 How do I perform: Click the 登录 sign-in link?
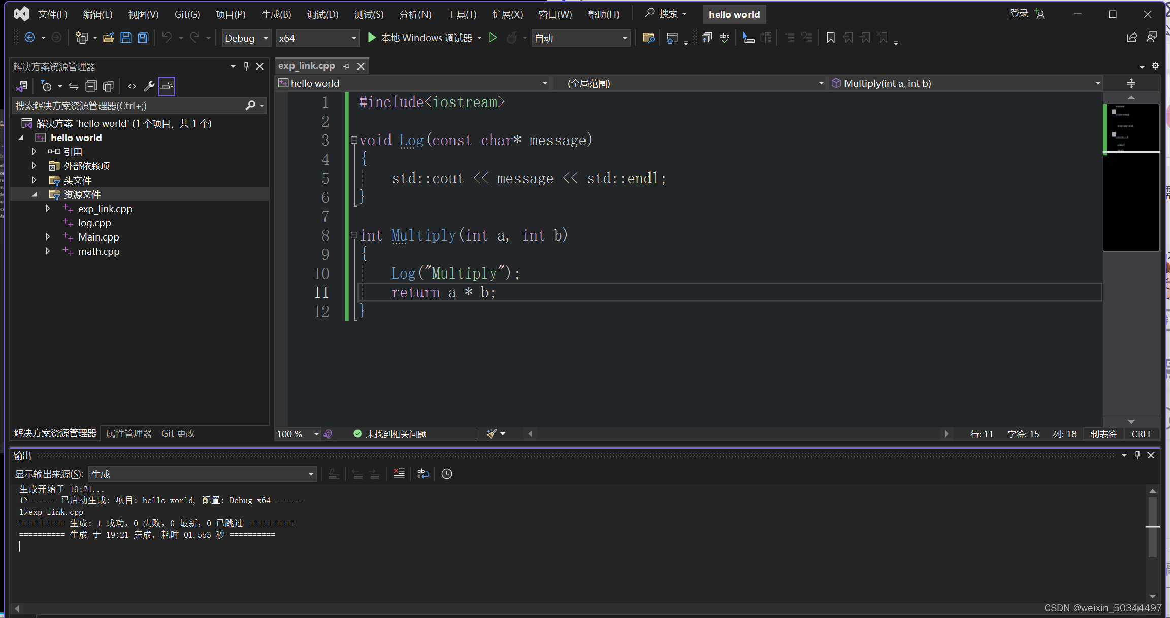point(1019,14)
